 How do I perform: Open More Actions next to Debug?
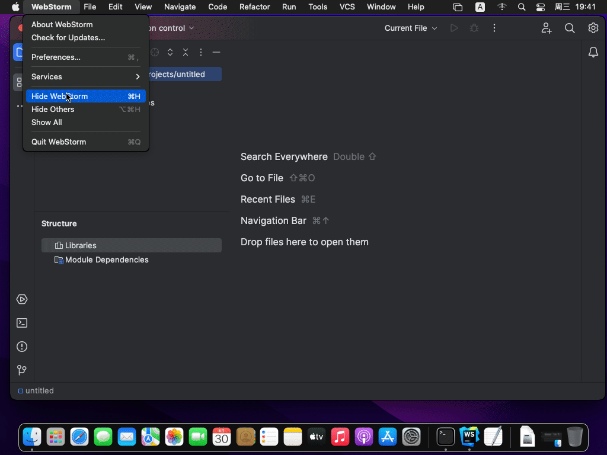click(x=494, y=28)
